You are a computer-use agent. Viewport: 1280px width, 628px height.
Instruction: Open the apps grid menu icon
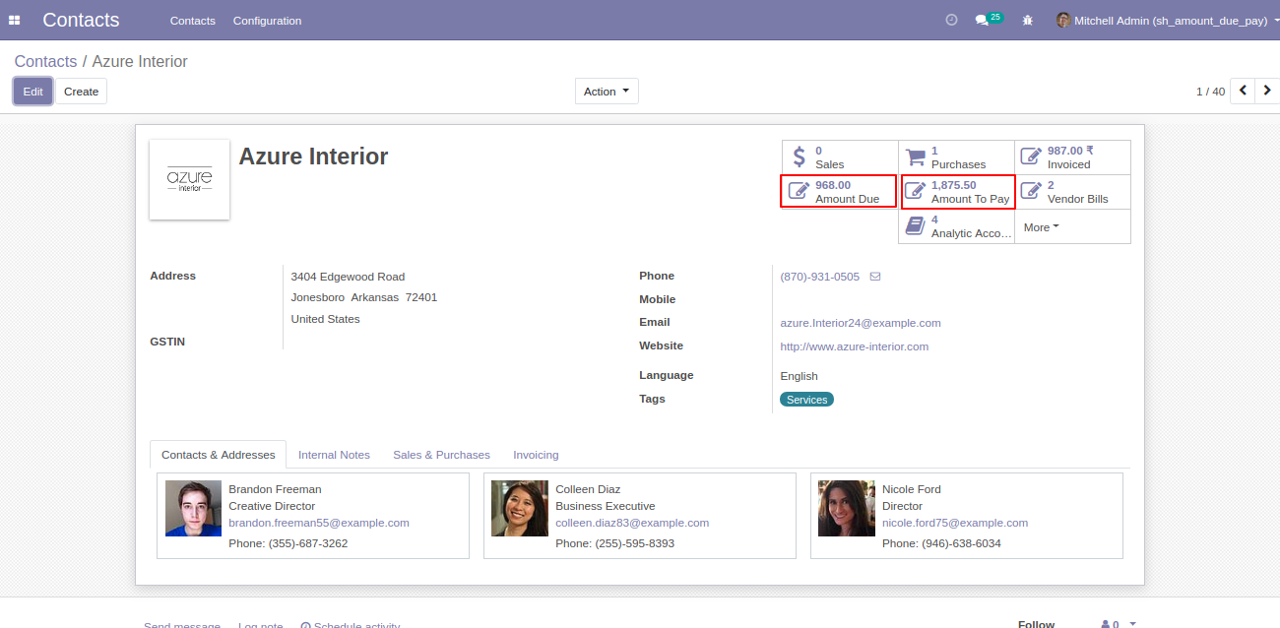click(15, 20)
